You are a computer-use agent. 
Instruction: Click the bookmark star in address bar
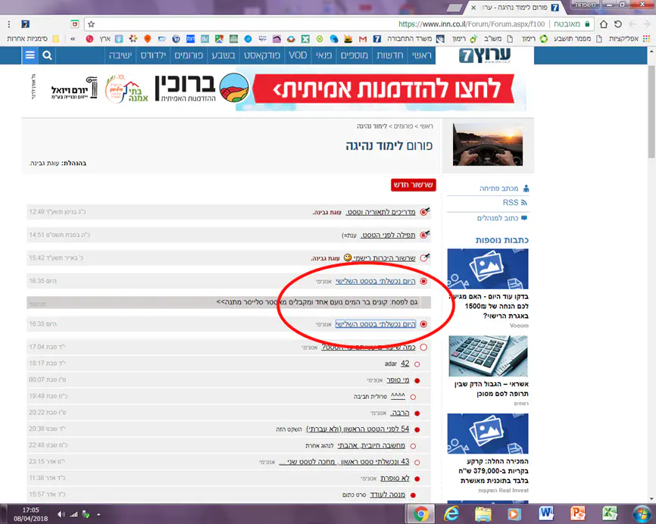tap(91, 24)
